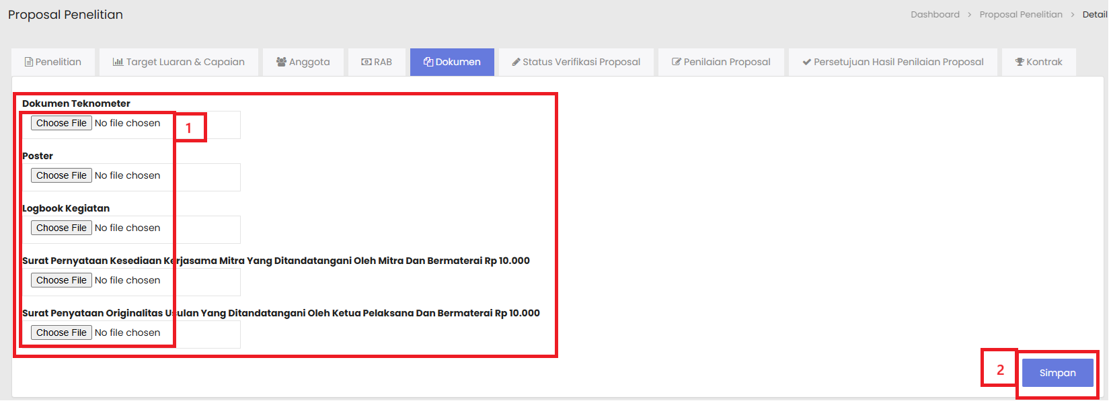Choose file for Poster upload
The height and width of the screenshot is (401, 1113).
click(x=61, y=176)
